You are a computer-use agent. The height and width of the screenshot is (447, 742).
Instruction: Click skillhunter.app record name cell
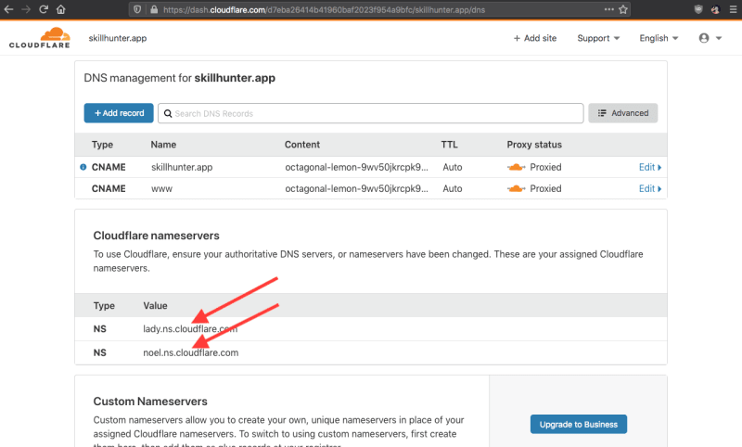click(x=182, y=167)
